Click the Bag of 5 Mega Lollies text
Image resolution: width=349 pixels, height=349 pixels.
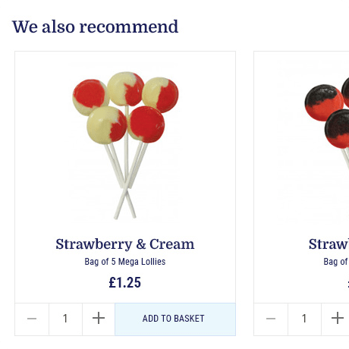coord(125,262)
